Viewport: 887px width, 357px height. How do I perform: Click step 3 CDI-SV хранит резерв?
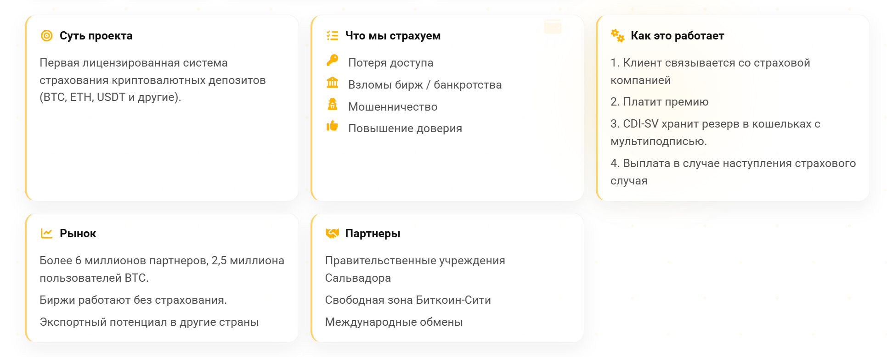[x=715, y=133]
